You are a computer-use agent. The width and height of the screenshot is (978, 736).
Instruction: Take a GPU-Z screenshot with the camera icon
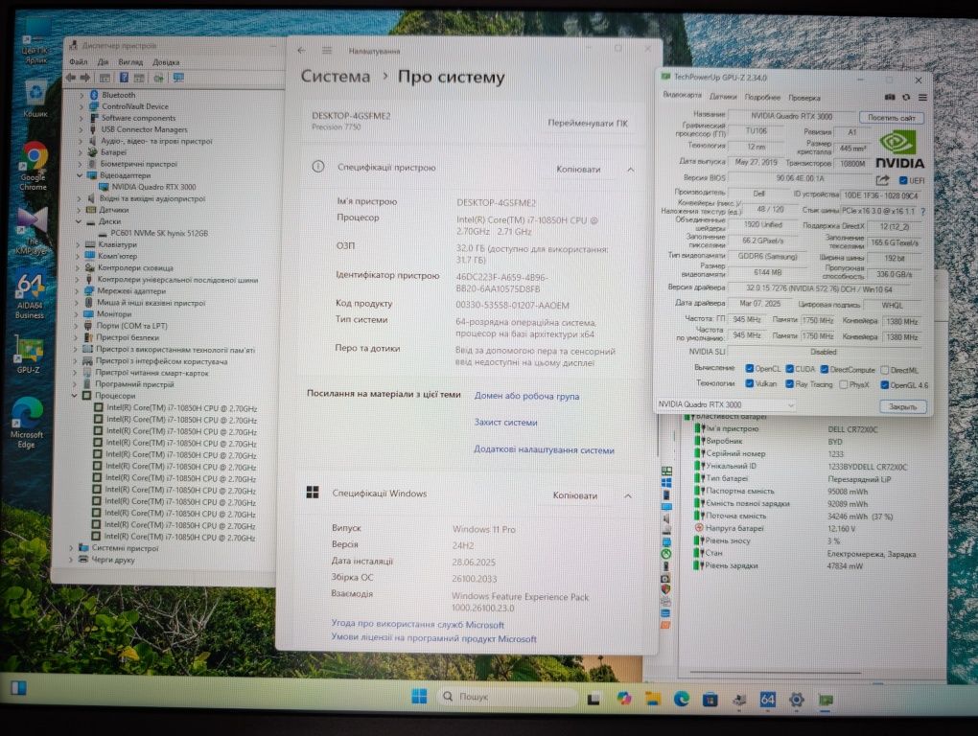click(x=890, y=97)
